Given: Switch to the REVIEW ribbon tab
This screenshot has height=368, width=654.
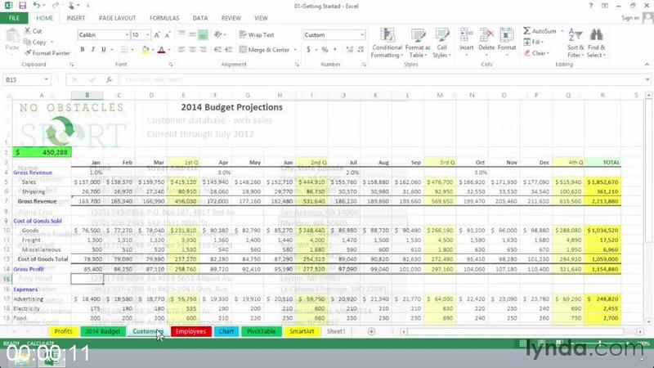Looking at the screenshot, I should coord(231,18).
